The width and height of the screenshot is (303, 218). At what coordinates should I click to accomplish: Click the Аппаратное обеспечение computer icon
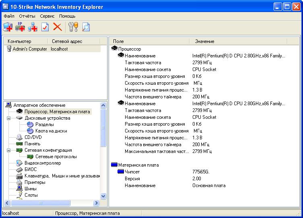[8, 105]
